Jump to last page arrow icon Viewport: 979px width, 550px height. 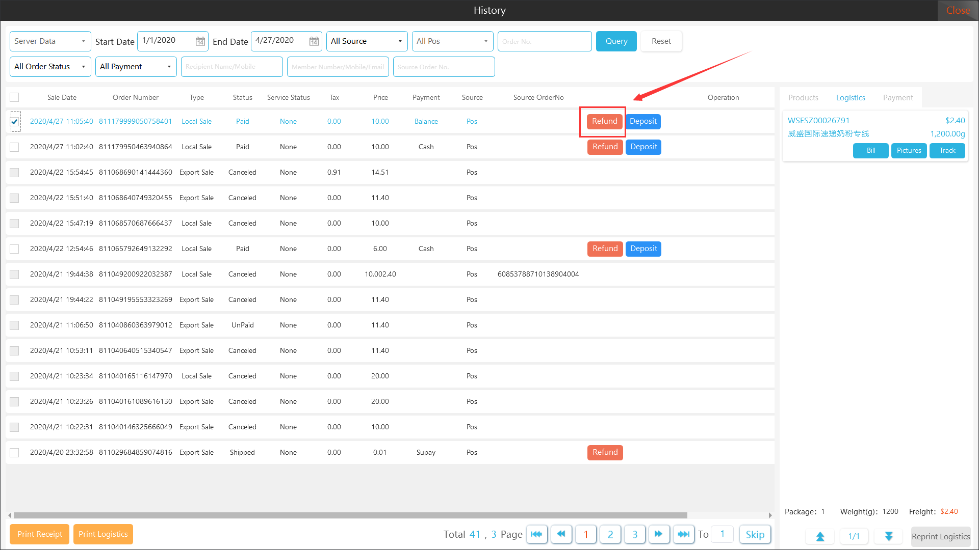(683, 534)
